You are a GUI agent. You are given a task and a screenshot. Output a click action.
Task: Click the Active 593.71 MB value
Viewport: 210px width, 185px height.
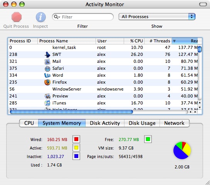(x=57, y=148)
